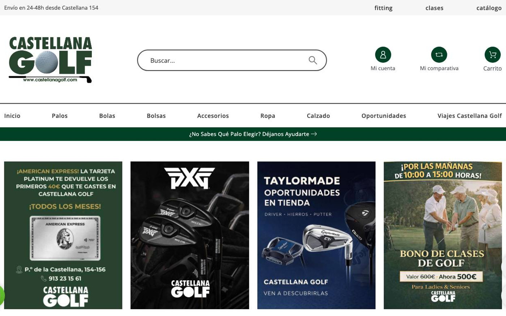
Task: Open the Oportunidades menu
Action: click(x=383, y=116)
